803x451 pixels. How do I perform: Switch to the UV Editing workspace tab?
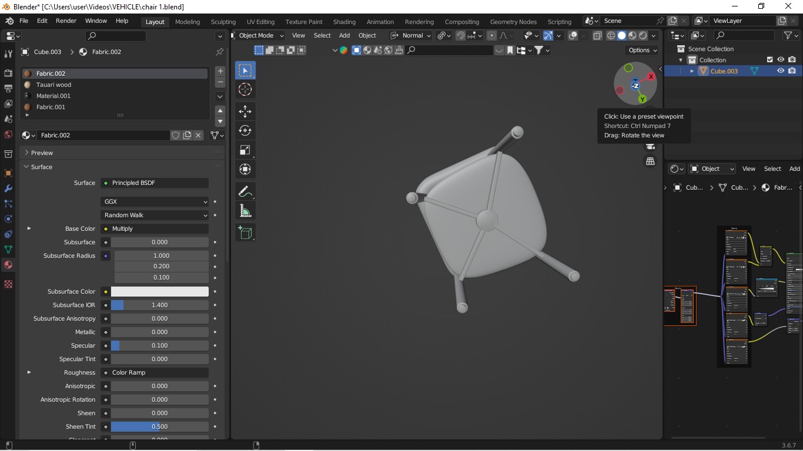tap(260, 22)
